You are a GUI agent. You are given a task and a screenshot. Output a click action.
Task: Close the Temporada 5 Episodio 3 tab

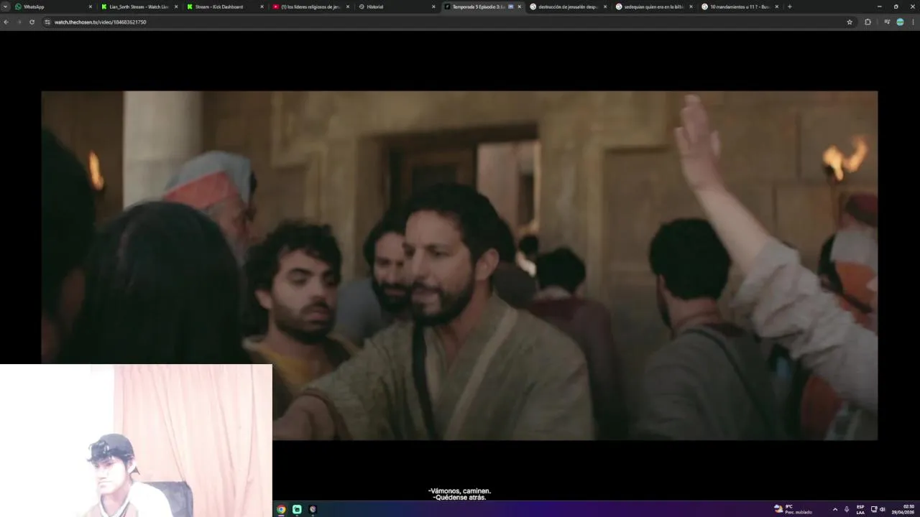tap(519, 6)
